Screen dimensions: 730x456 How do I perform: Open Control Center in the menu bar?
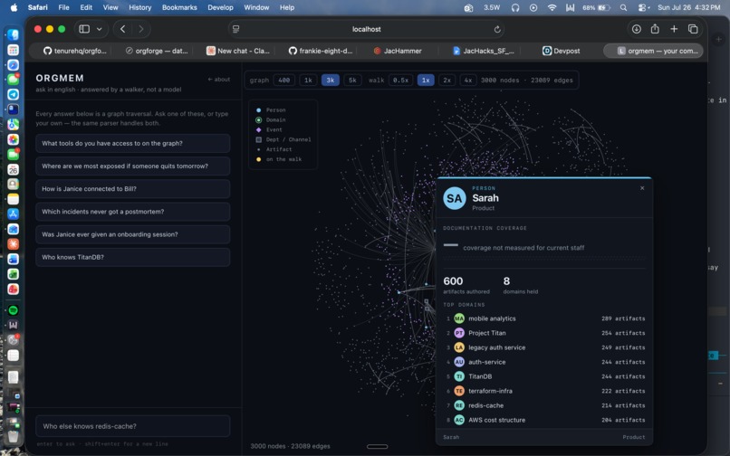643,7
